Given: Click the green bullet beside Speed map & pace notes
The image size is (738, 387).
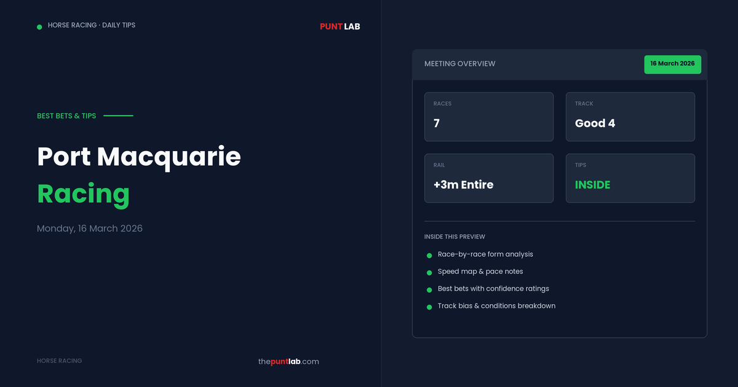Looking at the screenshot, I should 429,273.
